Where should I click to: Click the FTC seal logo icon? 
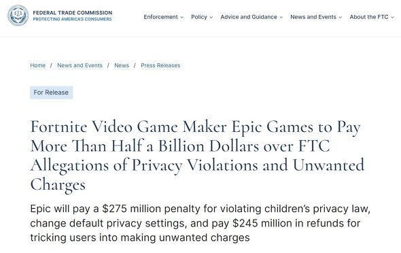[x=18, y=16]
